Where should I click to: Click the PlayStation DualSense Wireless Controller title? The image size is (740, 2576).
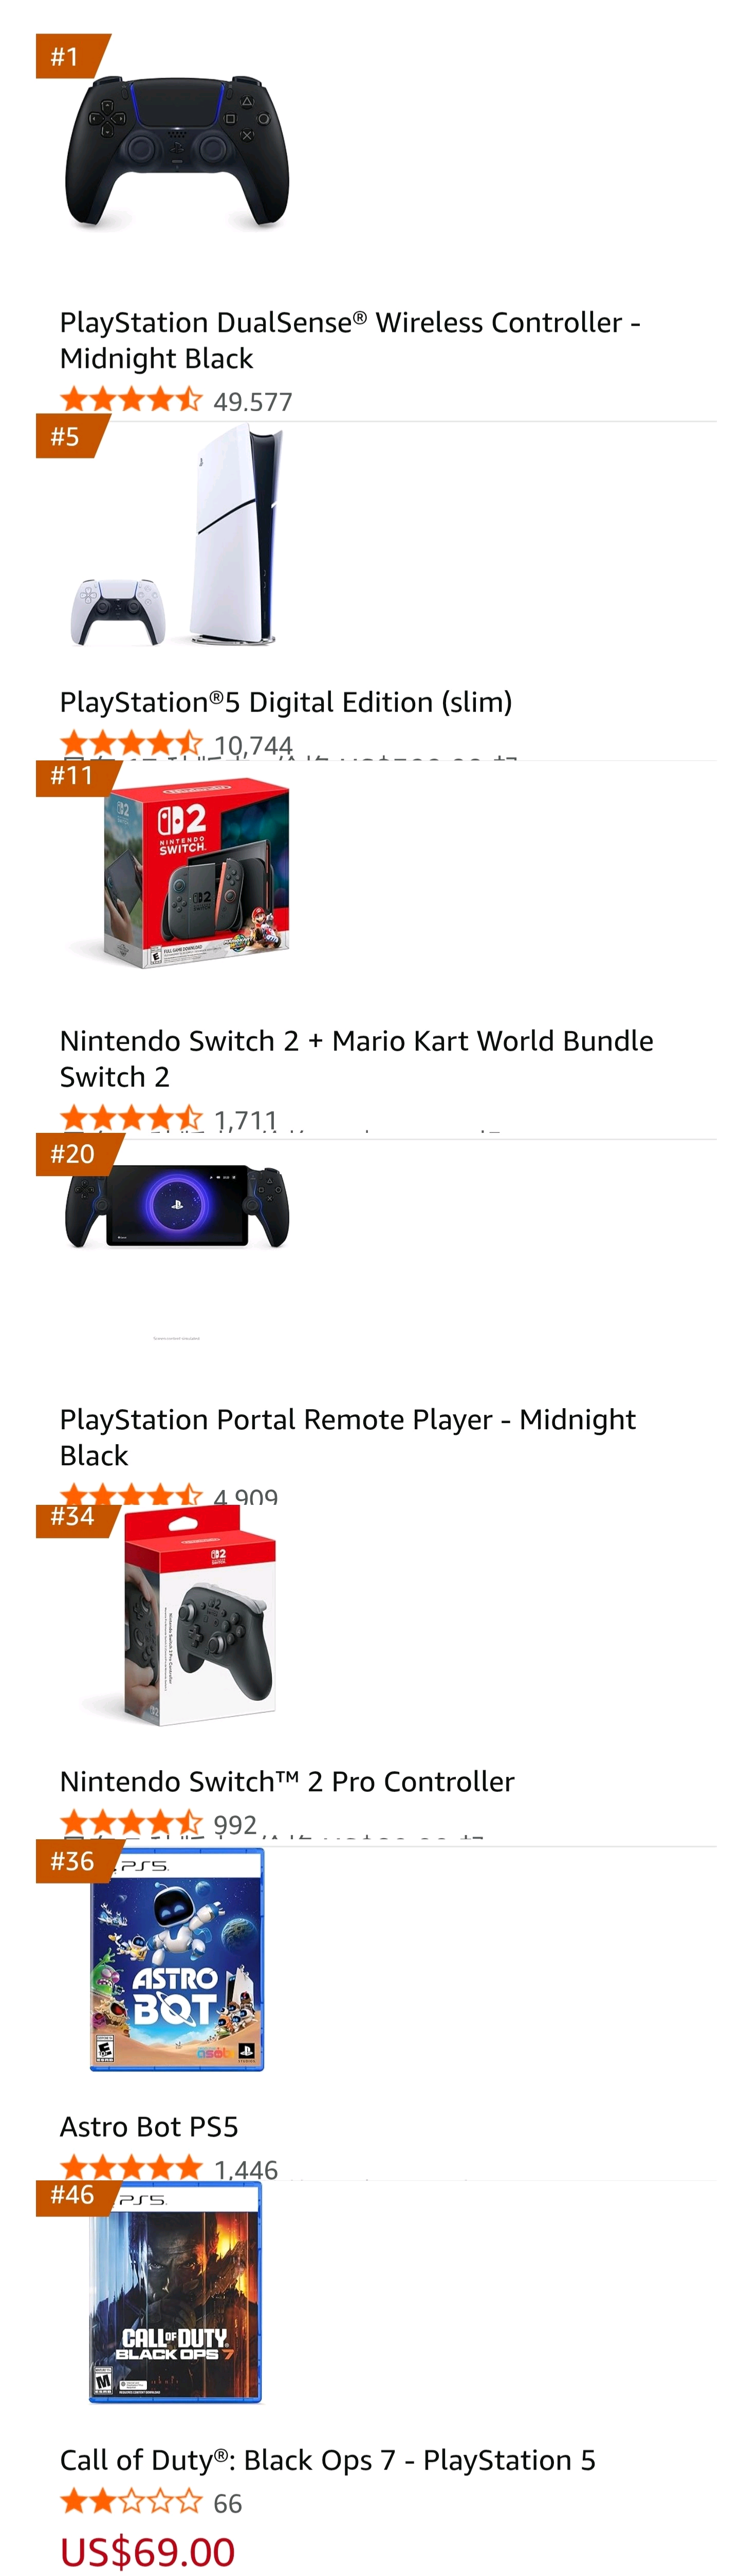(349, 340)
